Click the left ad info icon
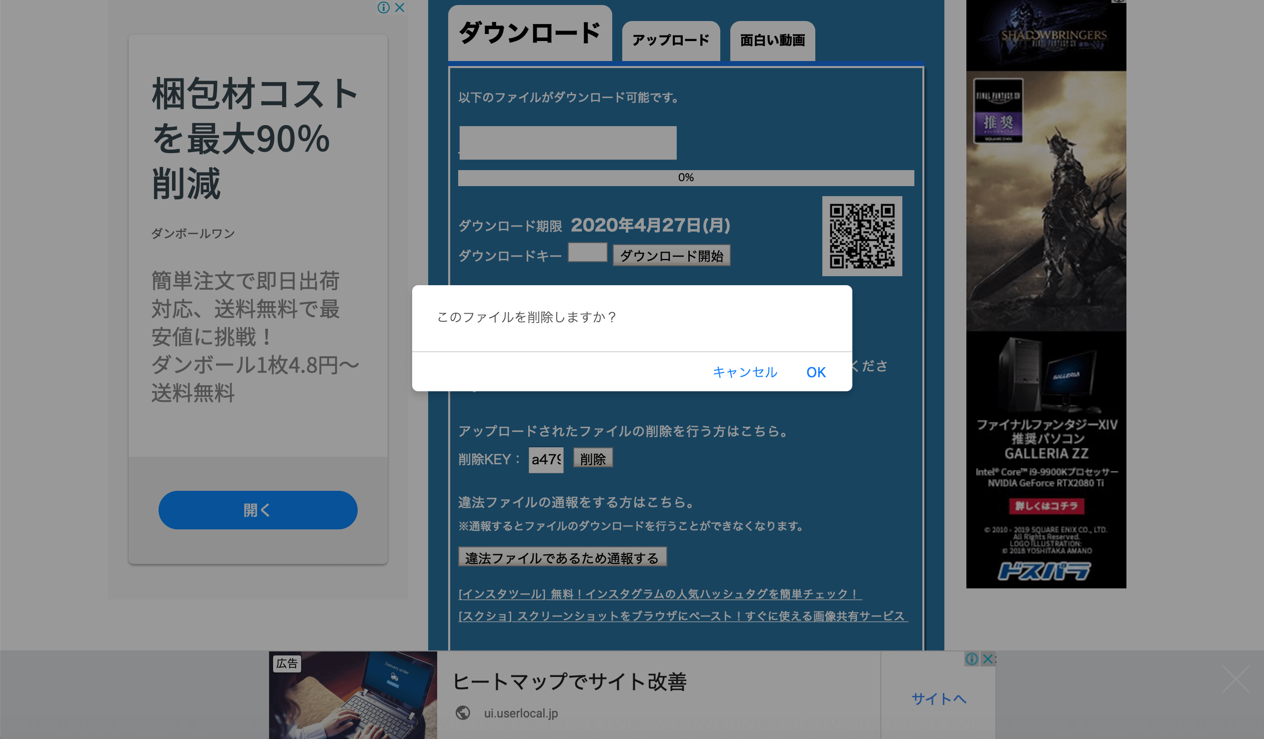 coord(384,8)
